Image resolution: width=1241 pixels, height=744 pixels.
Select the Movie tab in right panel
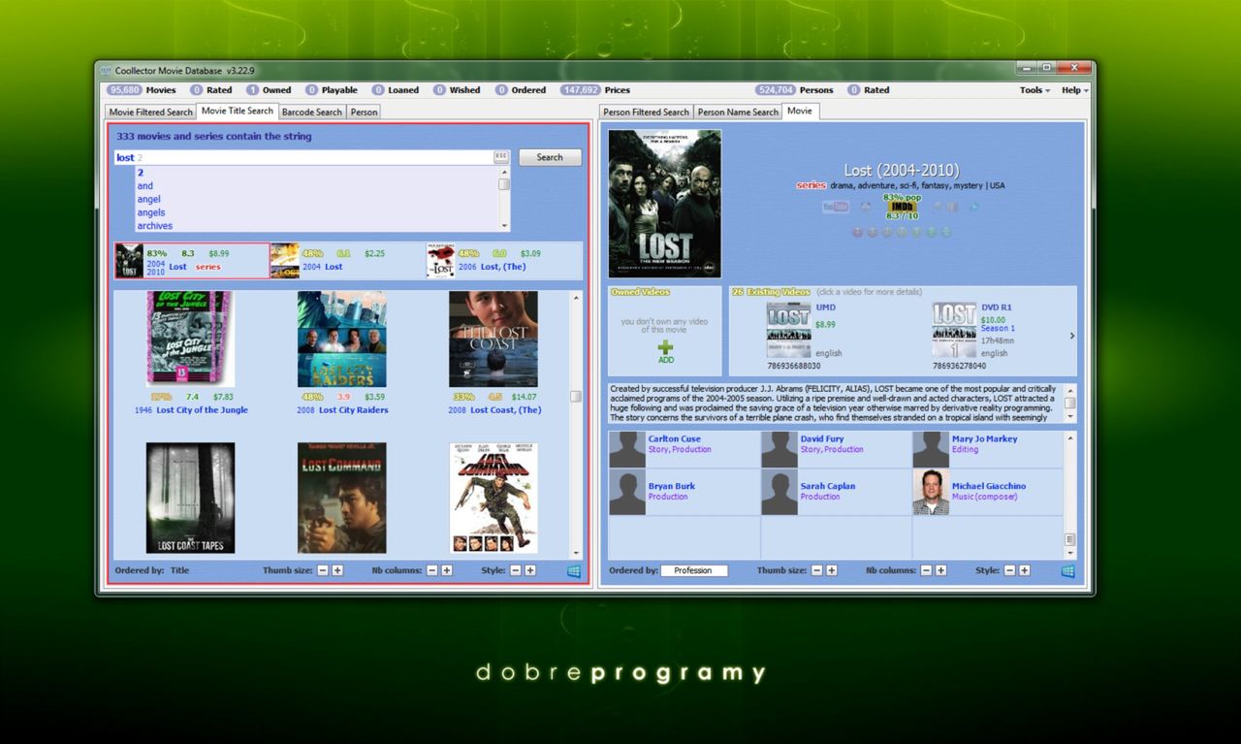800,111
